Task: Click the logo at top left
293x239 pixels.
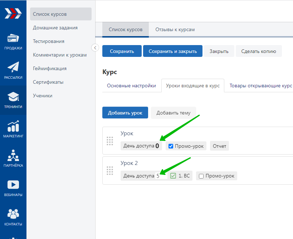Action: pos(13,14)
